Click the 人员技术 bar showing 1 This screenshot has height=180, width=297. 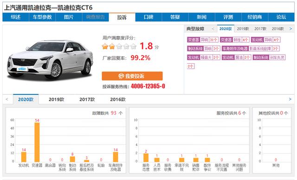[157, 160]
